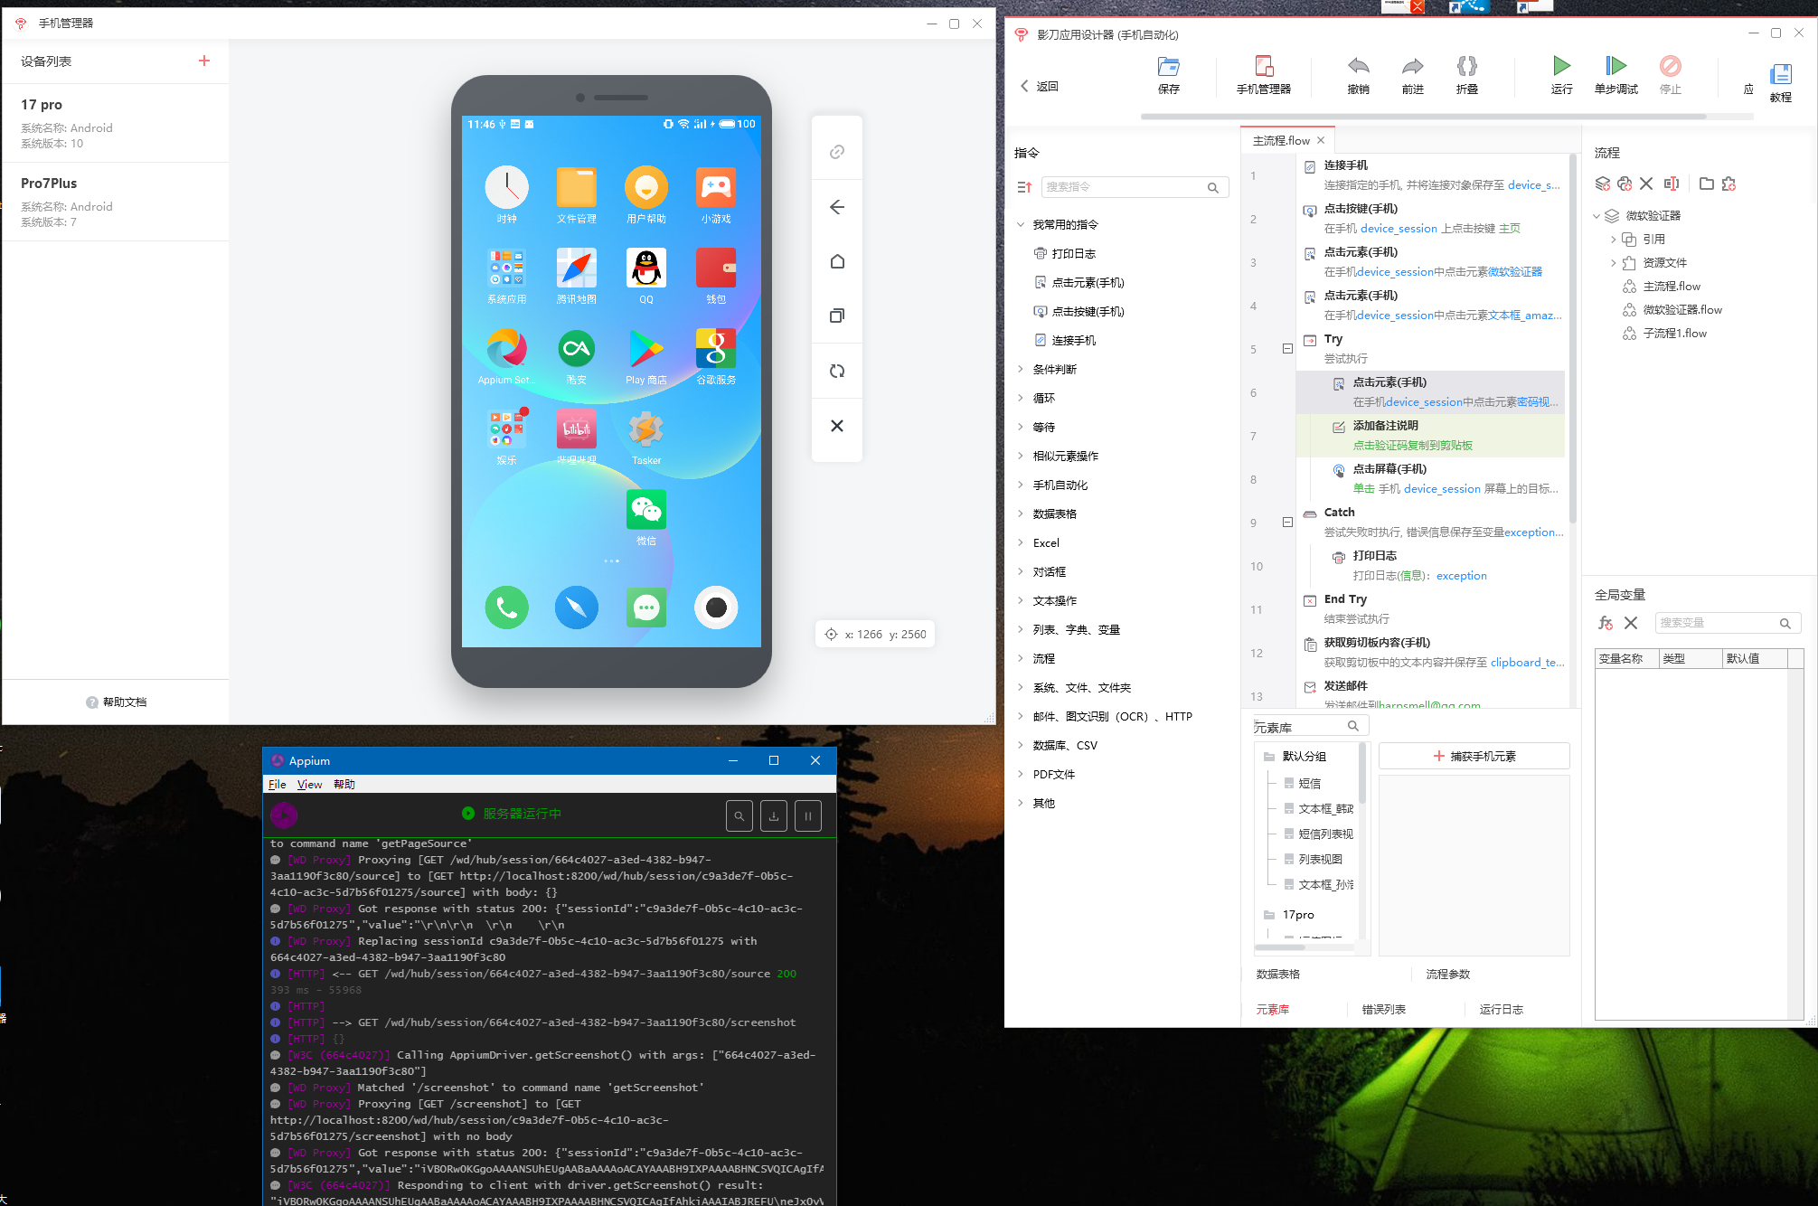Tap the phone home button control
The height and width of the screenshot is (1206, 1818).
[x=837, y=261]
